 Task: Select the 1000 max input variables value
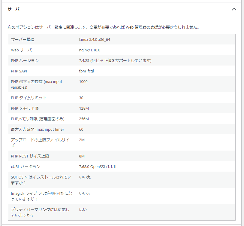(x=83, y=81)
